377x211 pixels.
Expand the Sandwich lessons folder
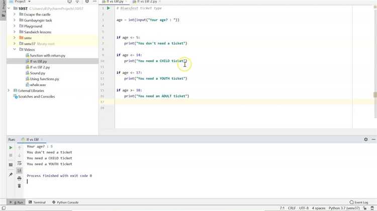[15, 32]
